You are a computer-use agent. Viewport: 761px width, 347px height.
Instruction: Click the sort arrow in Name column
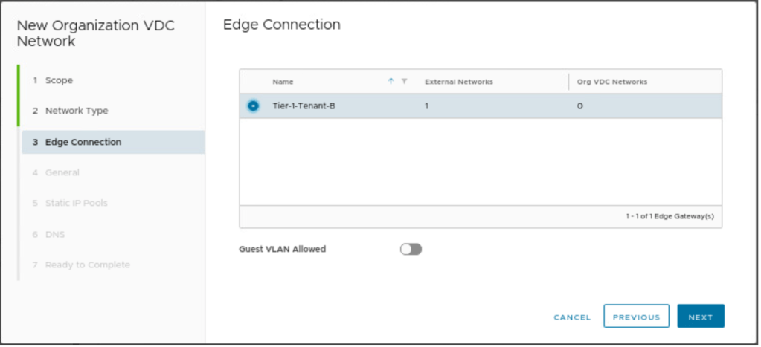tap(391, 82)
